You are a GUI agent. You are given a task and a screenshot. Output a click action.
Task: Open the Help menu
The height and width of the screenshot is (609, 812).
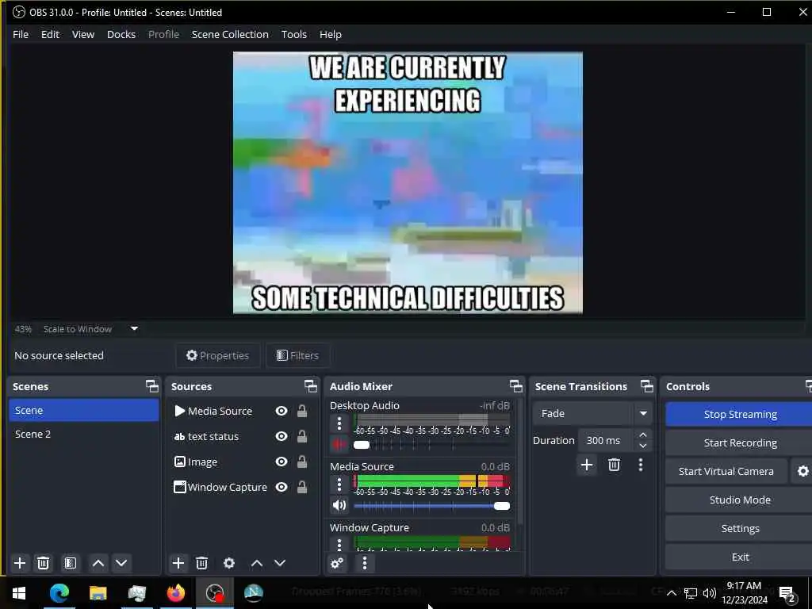(331, 34)
